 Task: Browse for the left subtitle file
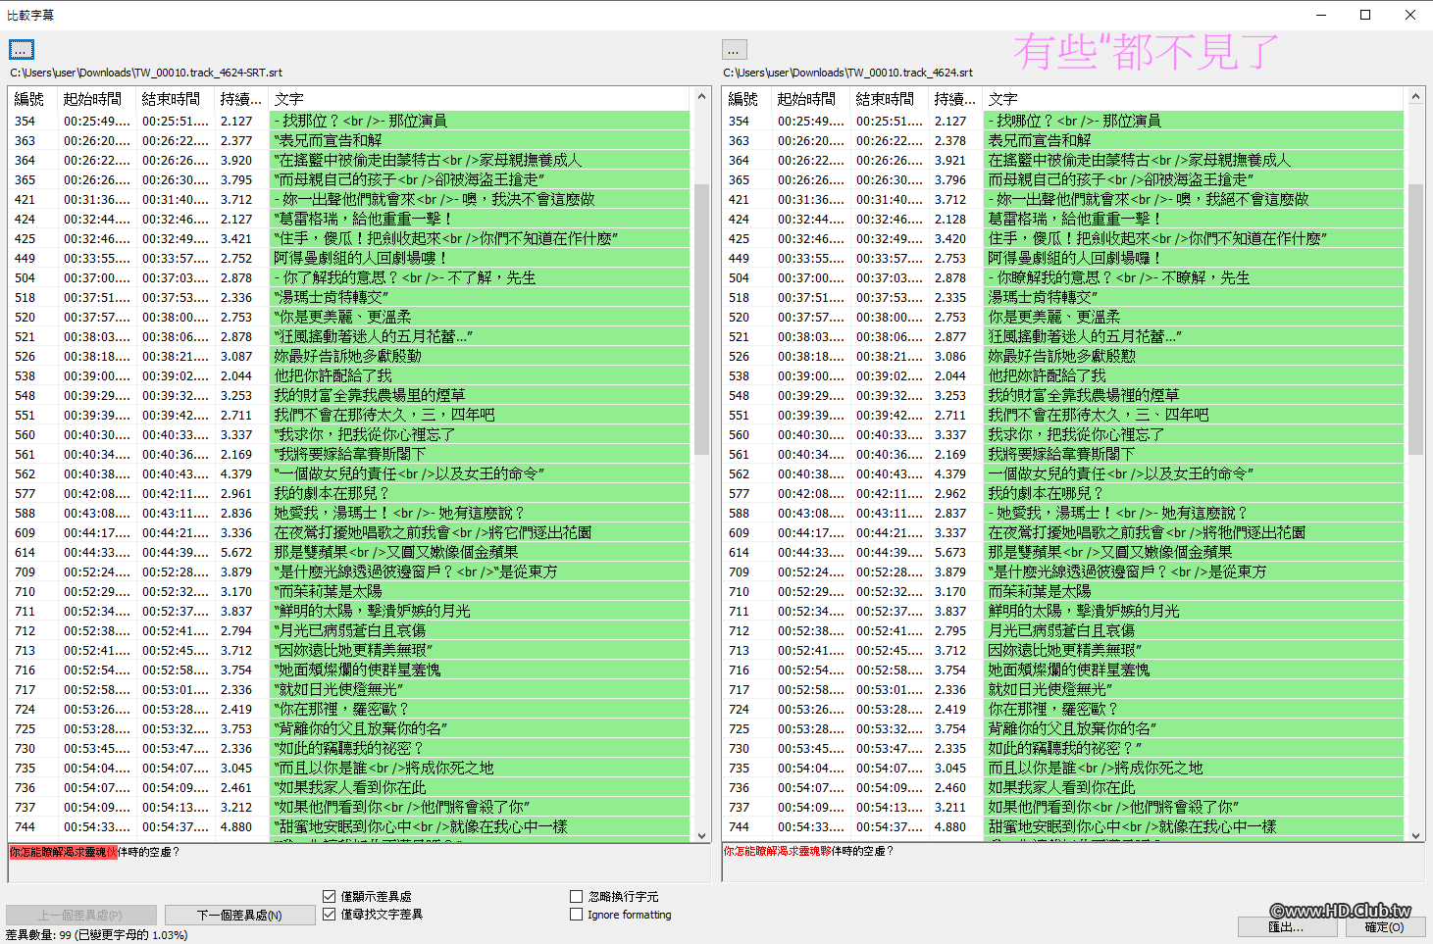click(20, 49)
